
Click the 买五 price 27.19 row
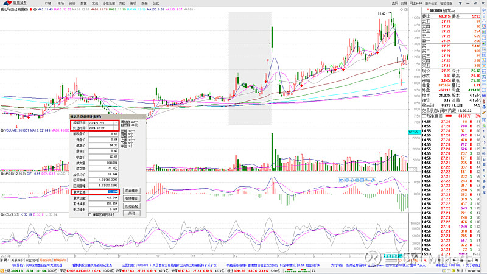[x=451, y=66]
